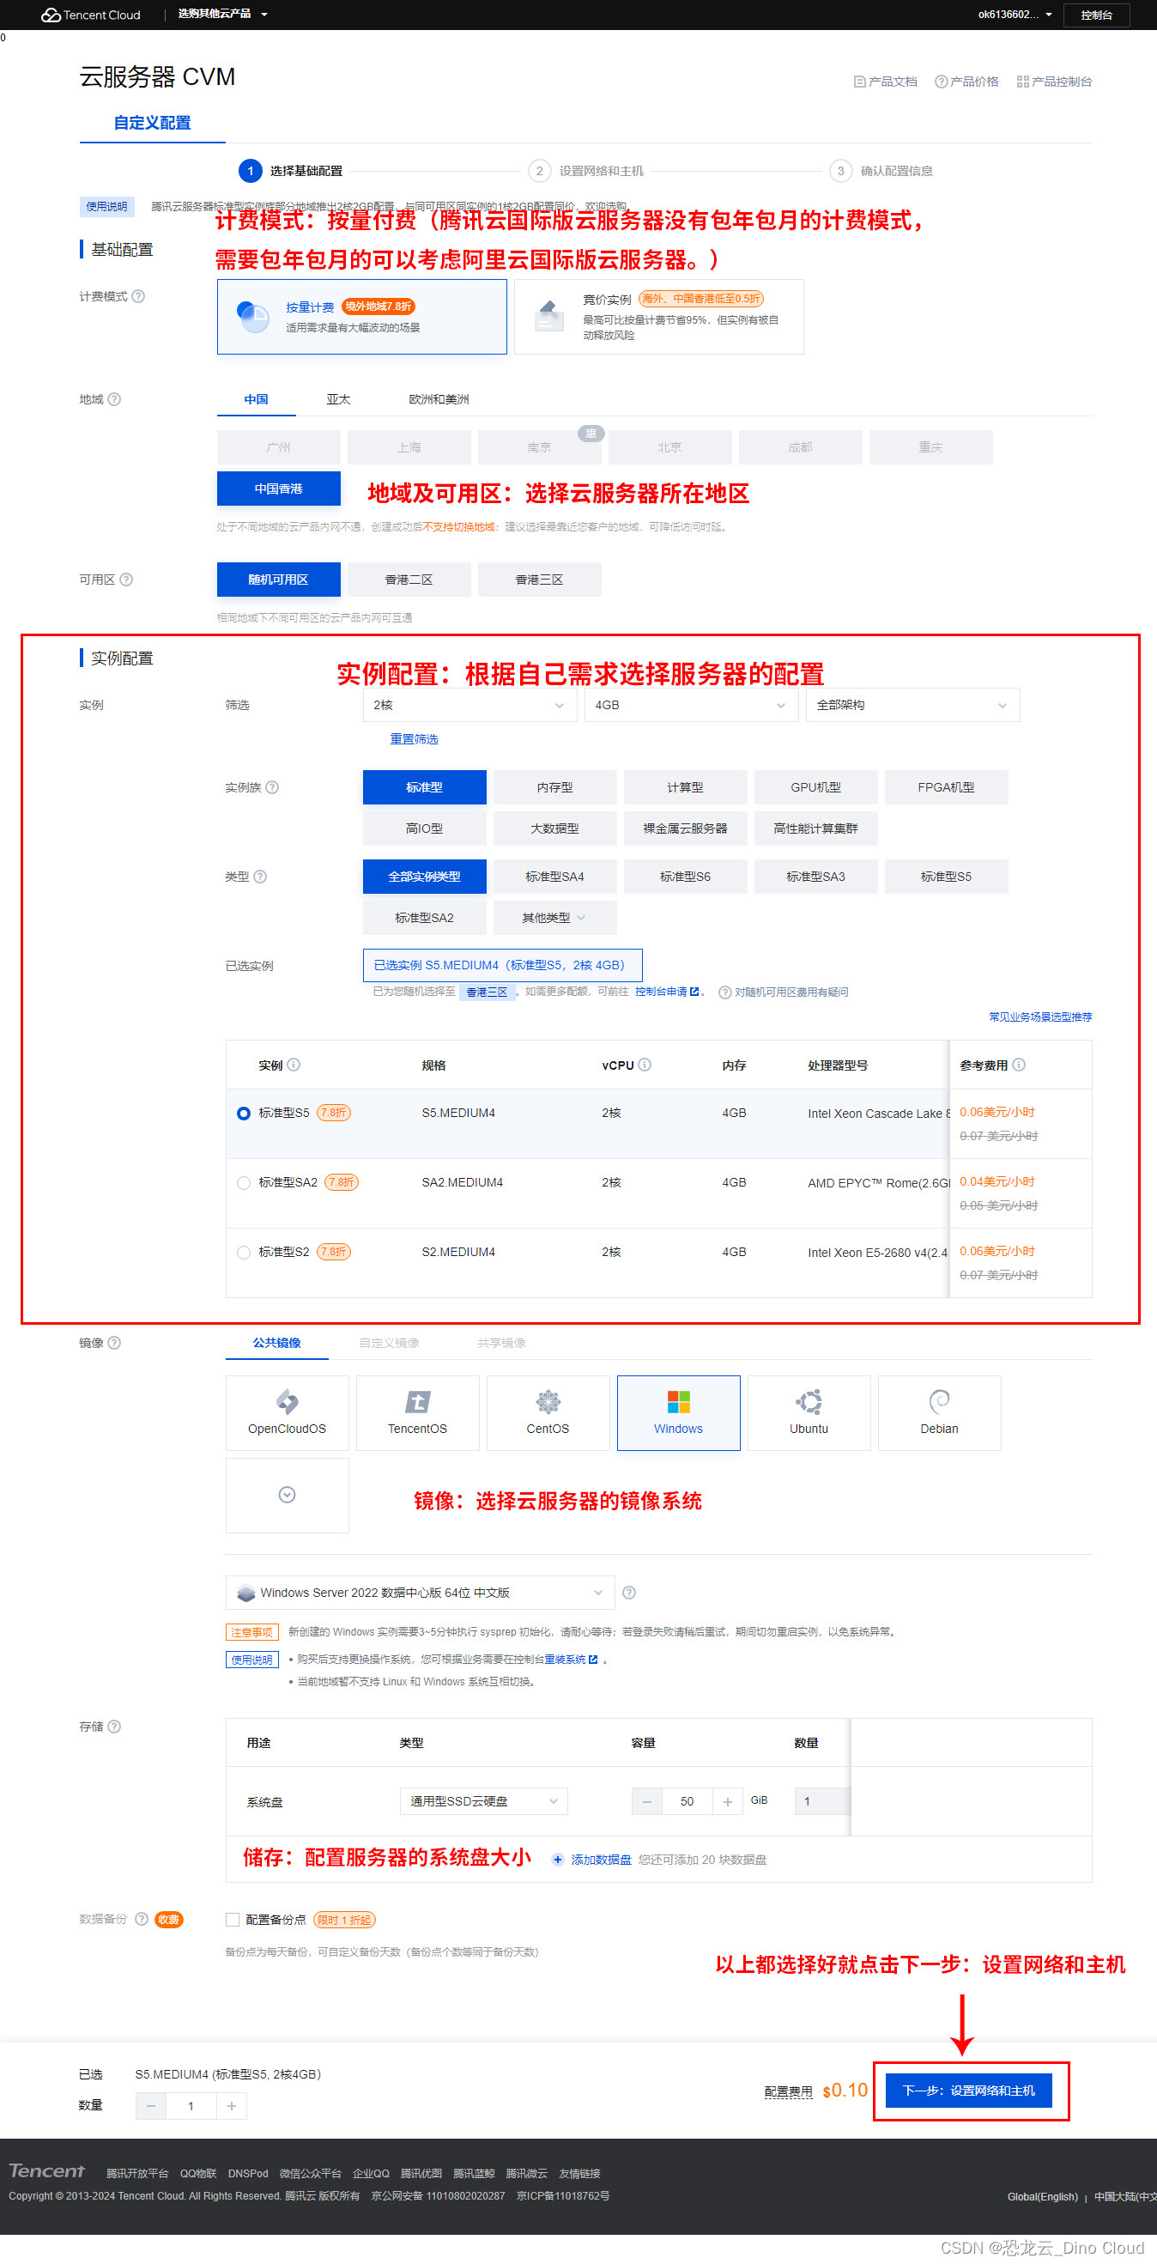Viewport: 1157px width, 2264px height.
Task: Choose 竞价实例 billing mode card
Action: 659,317
